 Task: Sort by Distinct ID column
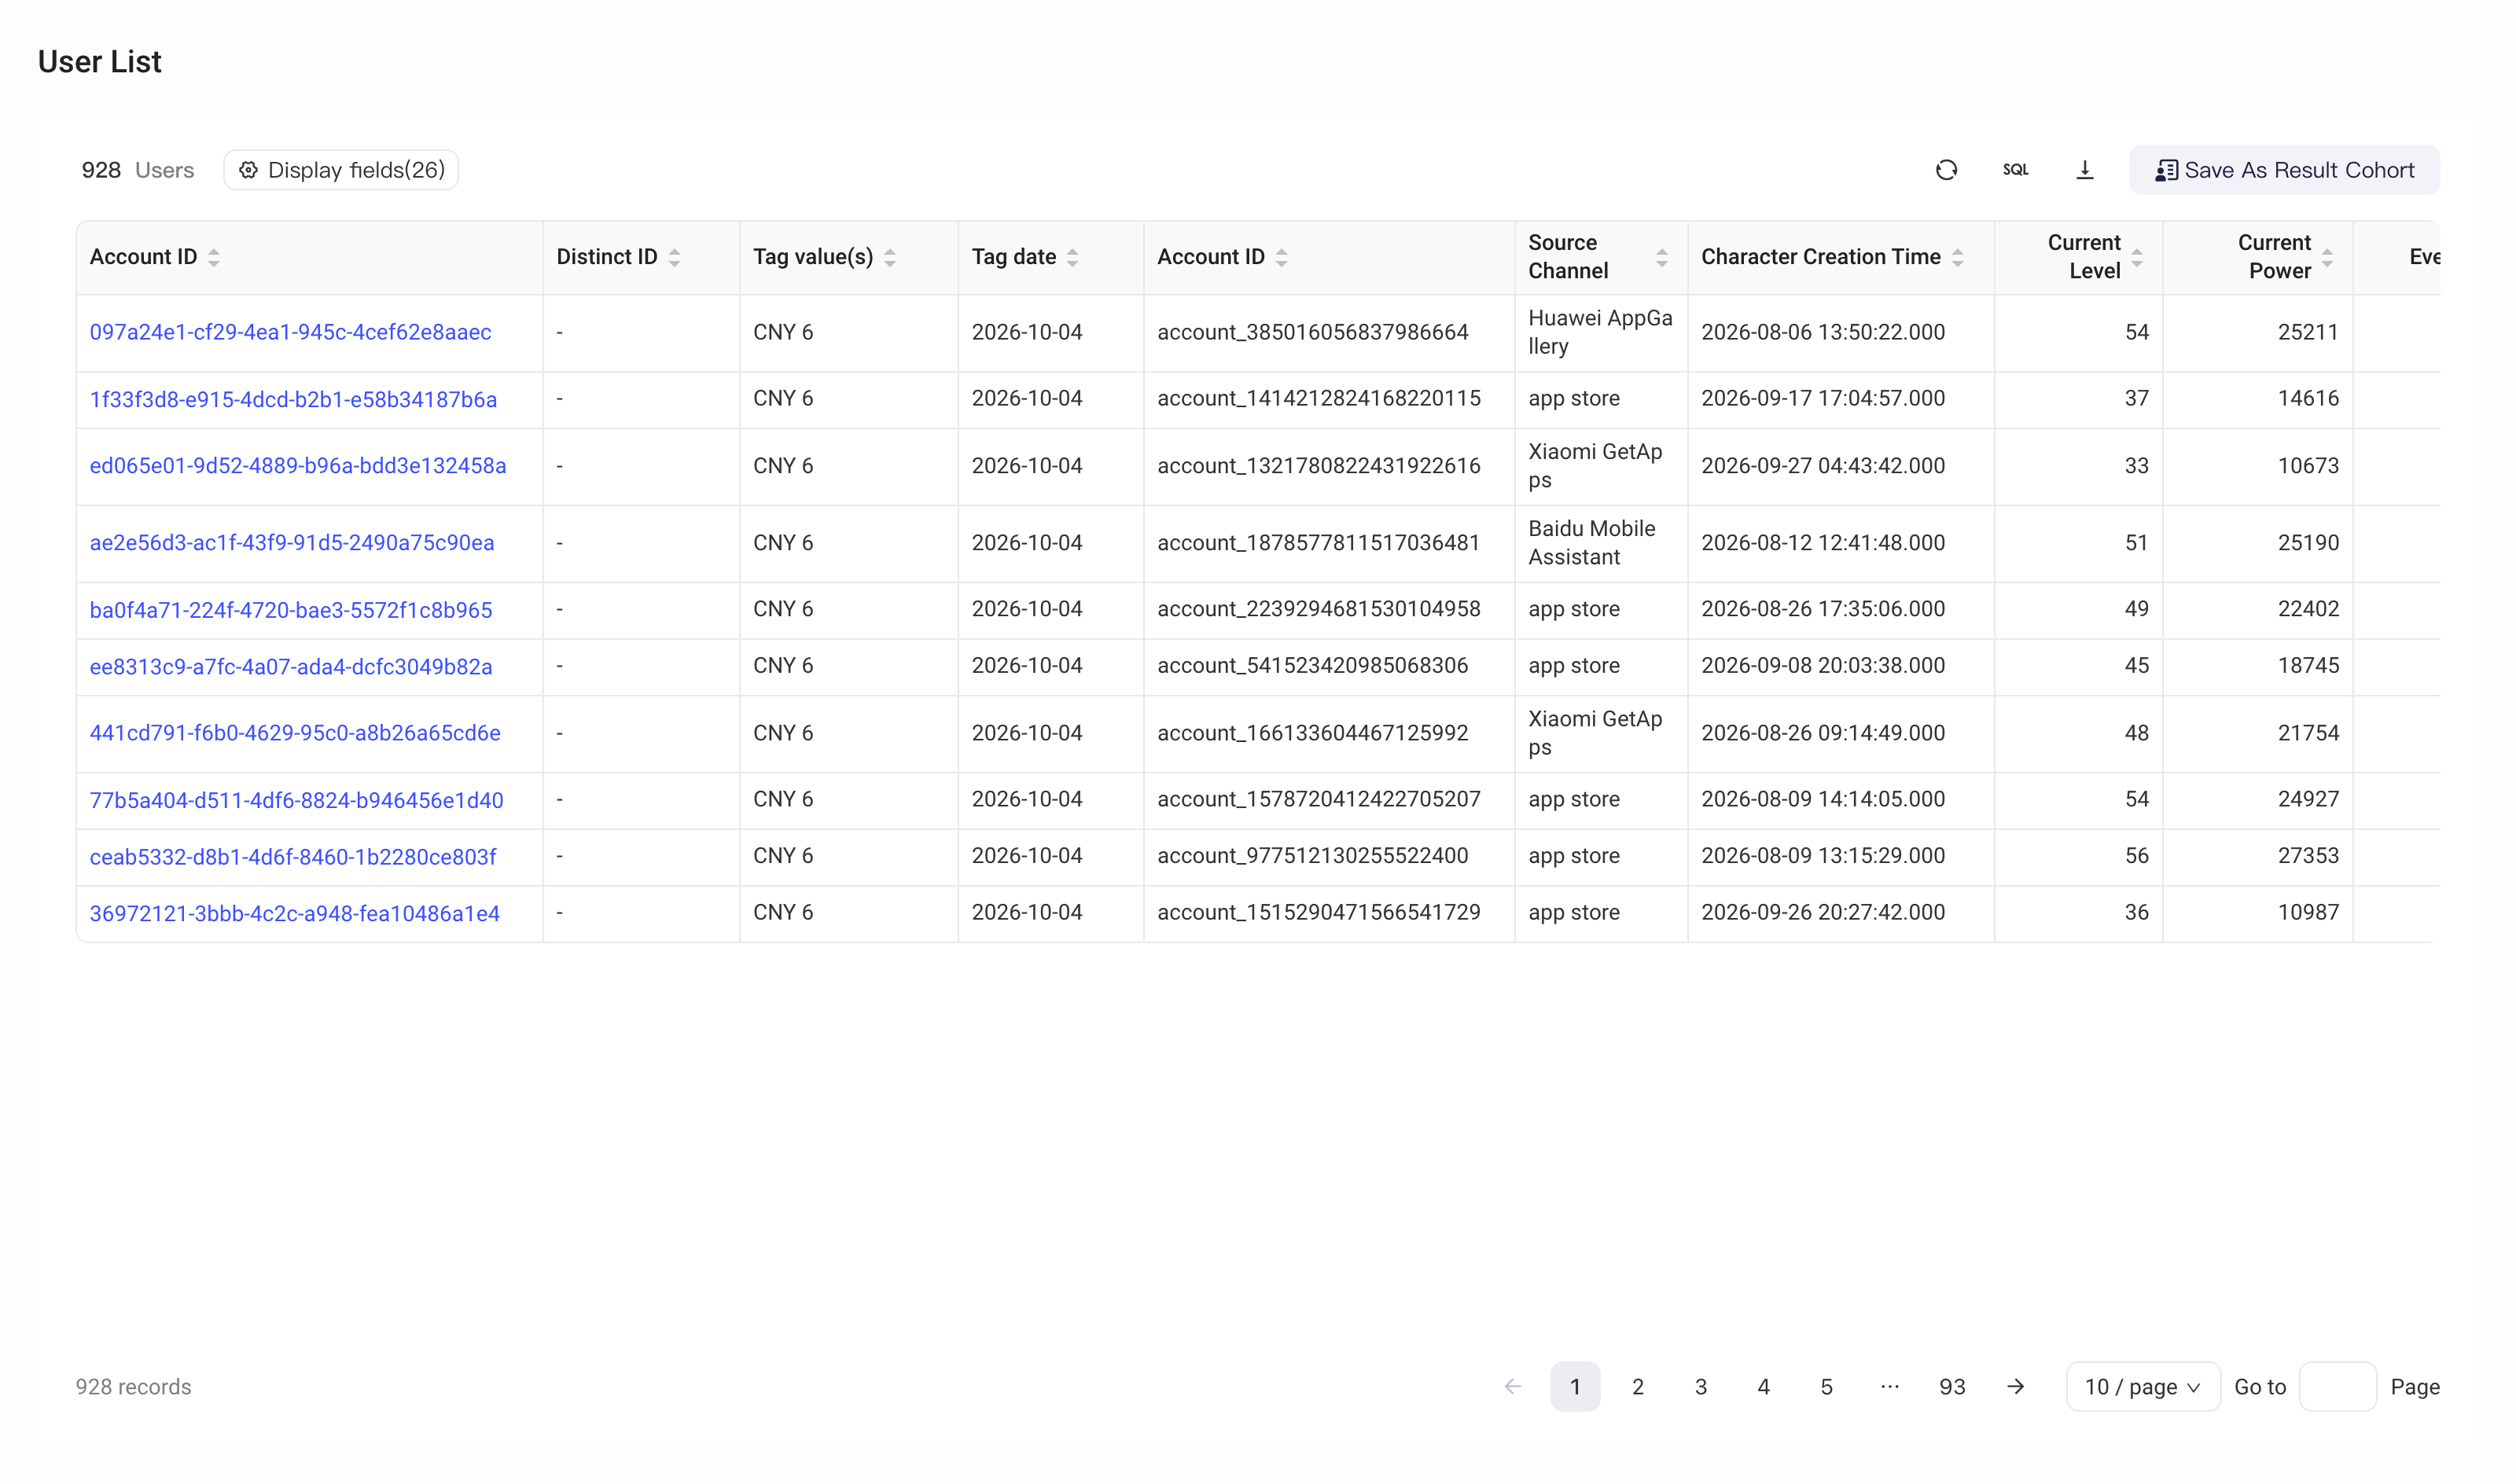point(675,257)
